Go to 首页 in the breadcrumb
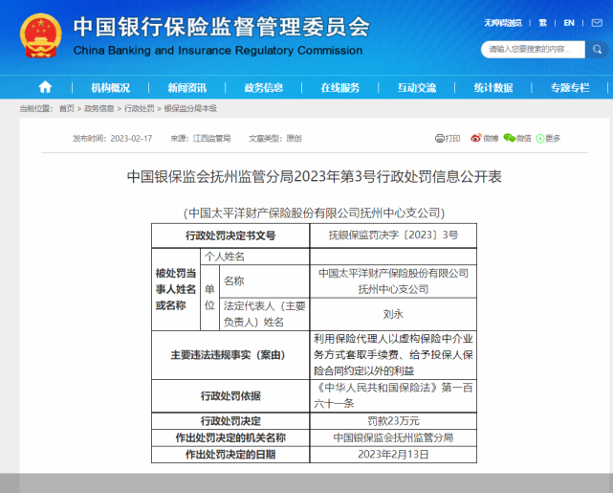The height and width of the screenshot is (493, 613). coord(66,109)
